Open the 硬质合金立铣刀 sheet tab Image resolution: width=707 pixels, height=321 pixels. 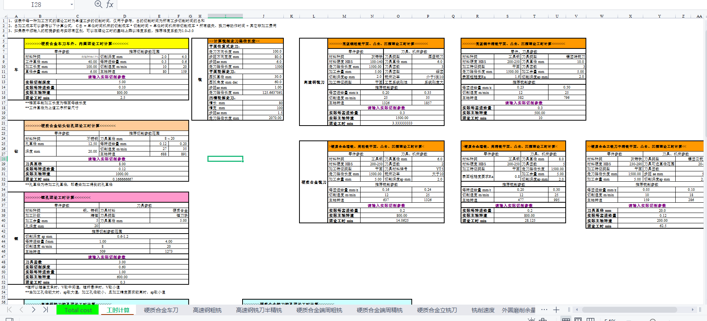point(437,310)
